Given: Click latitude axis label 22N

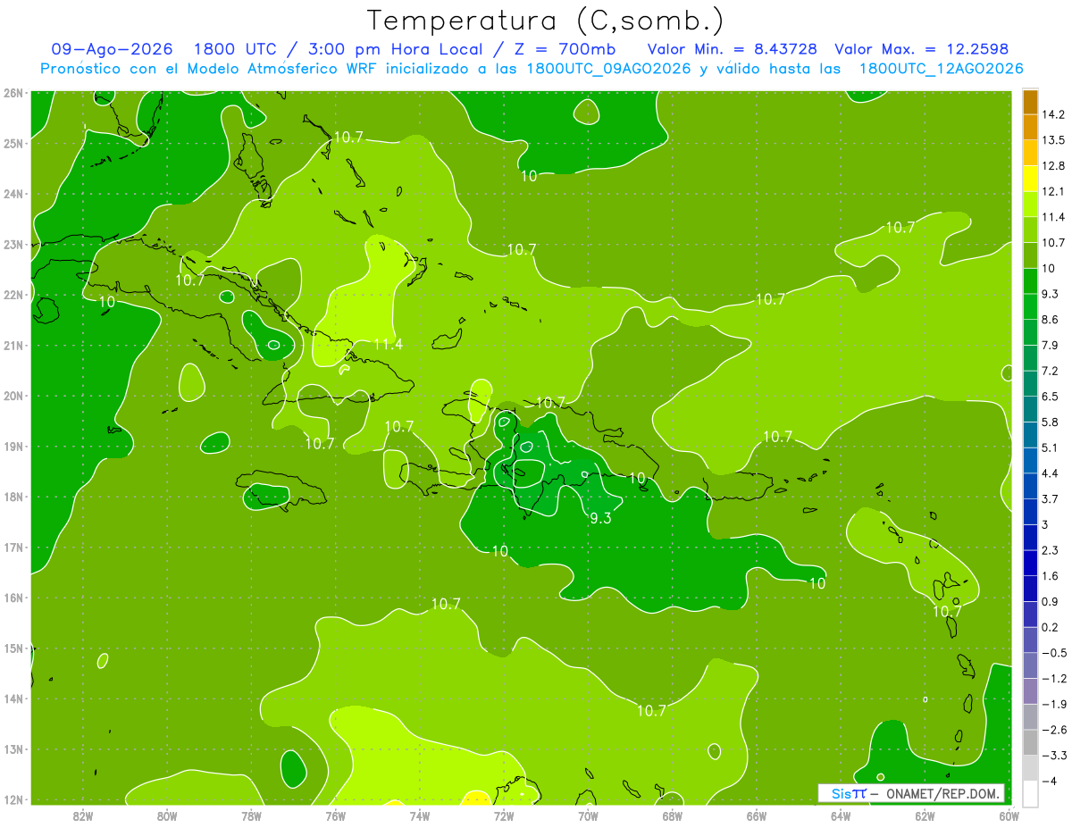Looking at the screenshot, I should pos(13,295).
